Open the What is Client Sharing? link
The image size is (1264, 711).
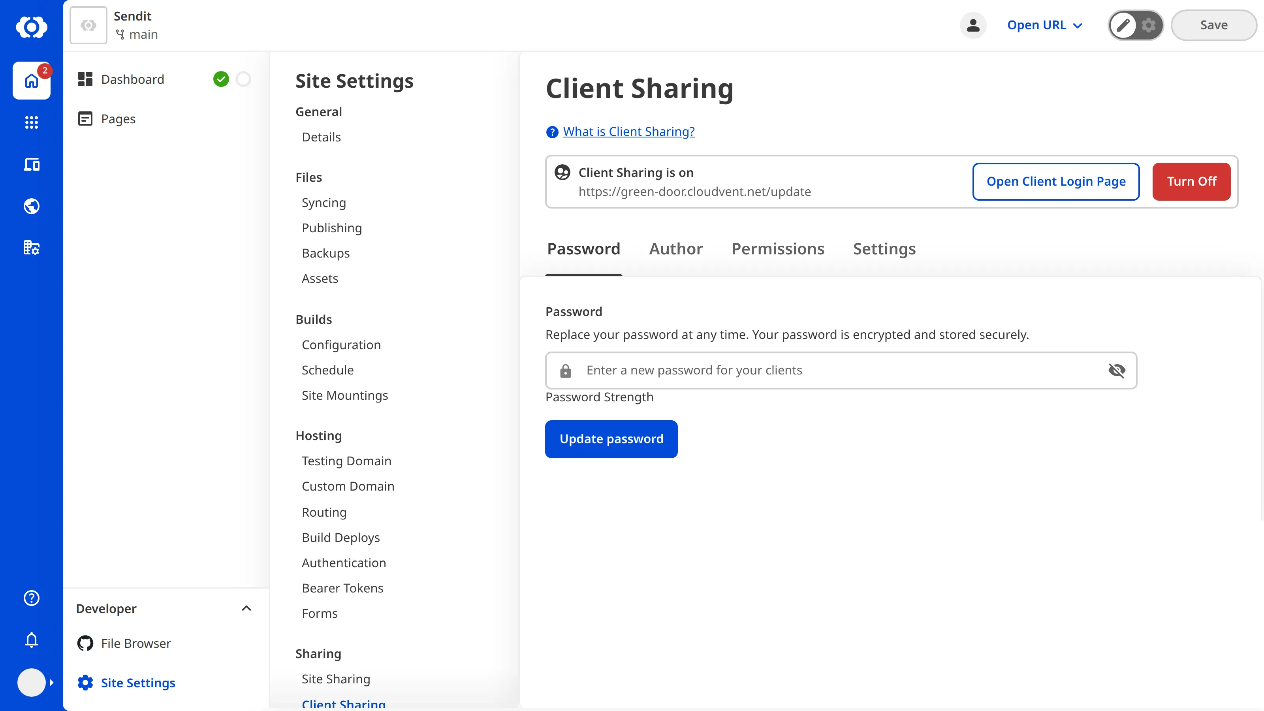(628, 132)
